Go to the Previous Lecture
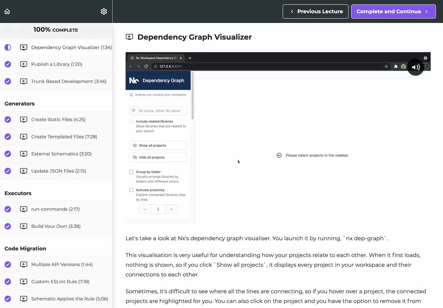The height and width of the screenshot is (308, 443). click(315, 11)
